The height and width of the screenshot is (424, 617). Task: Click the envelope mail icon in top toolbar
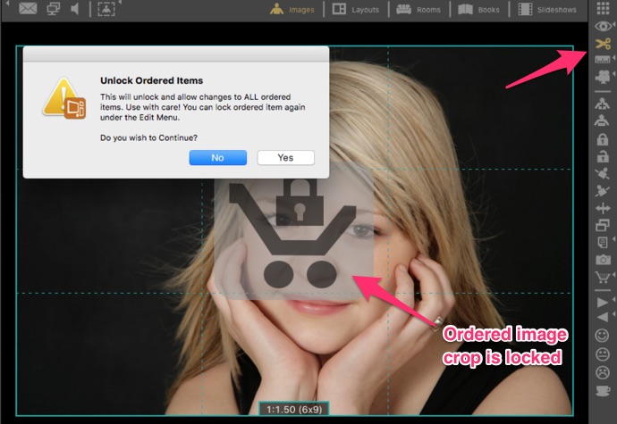(28, 10)
